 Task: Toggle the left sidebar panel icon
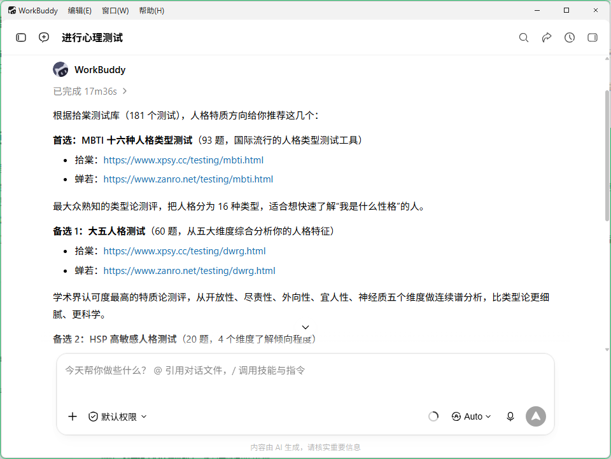(21, 38)
